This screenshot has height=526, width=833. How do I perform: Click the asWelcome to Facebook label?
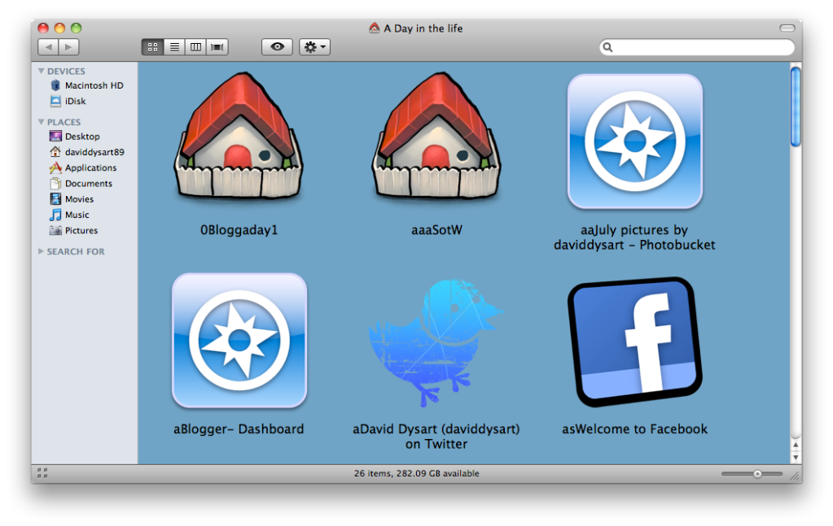pyautogui.click(x=635, y=429)
